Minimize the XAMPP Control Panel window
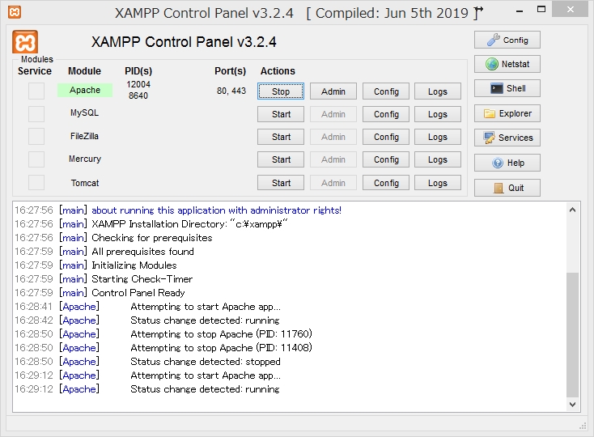Screen dimensions: 594x437 pos(520,11)
